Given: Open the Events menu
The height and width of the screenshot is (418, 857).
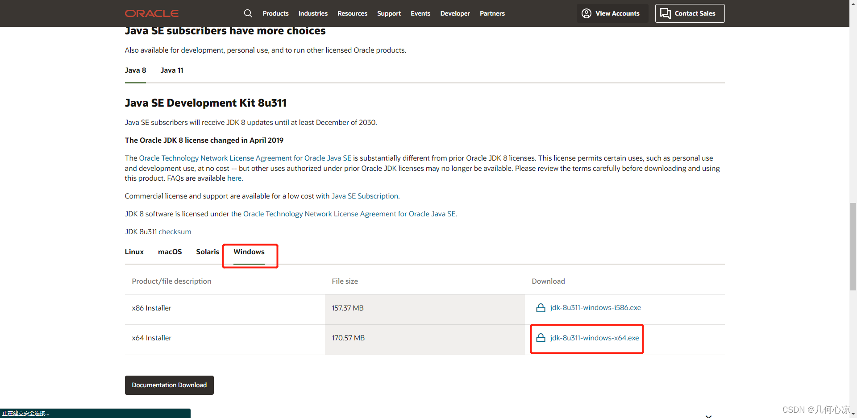Looking at the screenshot, I should 420,13.
